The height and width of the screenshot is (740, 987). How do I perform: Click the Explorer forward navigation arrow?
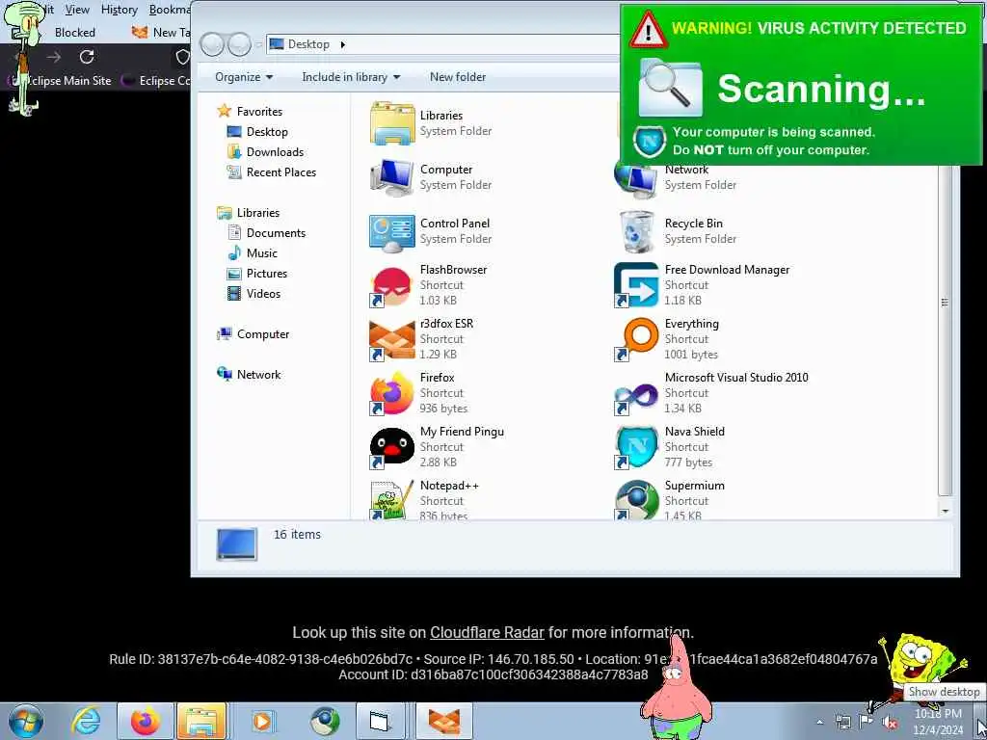point(239,44)
